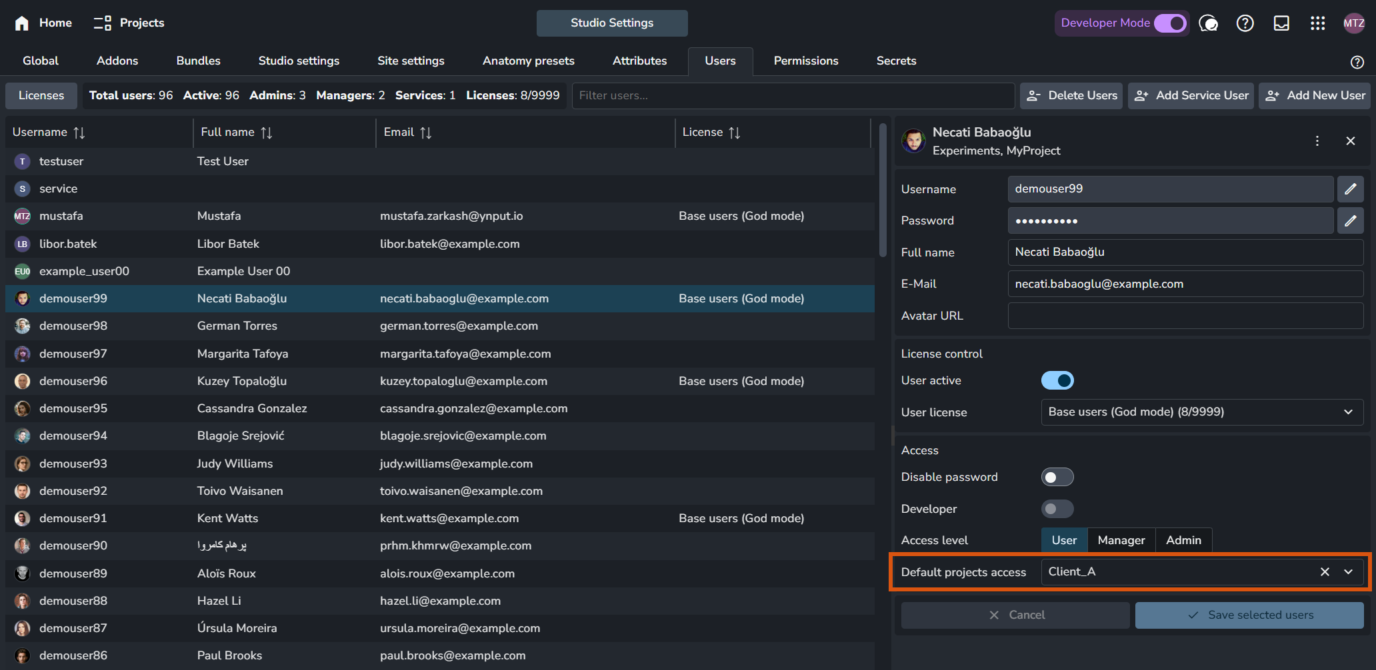Click the Filter users search field
Image resolution: width=1376 pixels, height=670 pixels.
793,95
